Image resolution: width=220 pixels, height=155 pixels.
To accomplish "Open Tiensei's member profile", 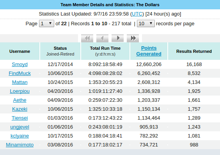I will (x=20, y=118).
